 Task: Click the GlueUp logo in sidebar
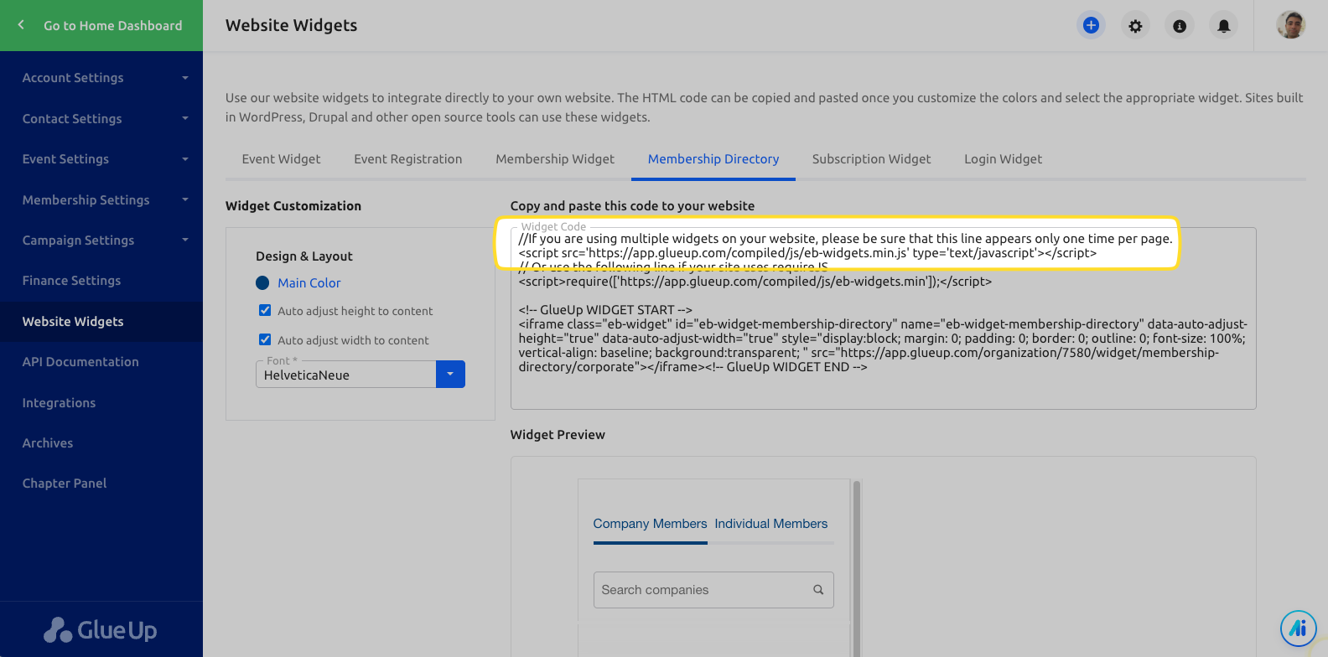tap(101, 629)
